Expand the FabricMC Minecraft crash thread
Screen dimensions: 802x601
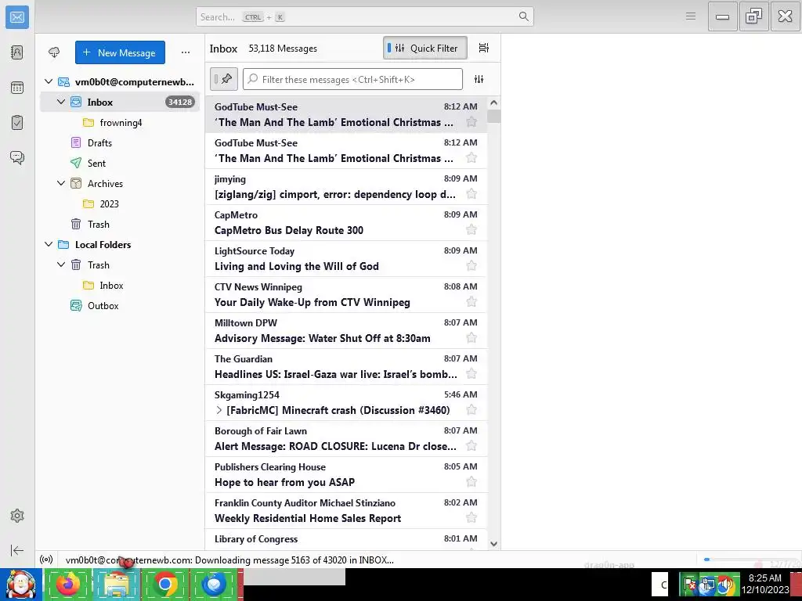click(x=219, y=410)
